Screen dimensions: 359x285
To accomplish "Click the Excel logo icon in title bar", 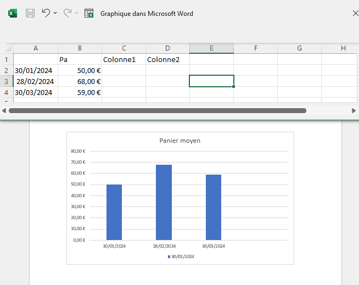I will point(13,13).
